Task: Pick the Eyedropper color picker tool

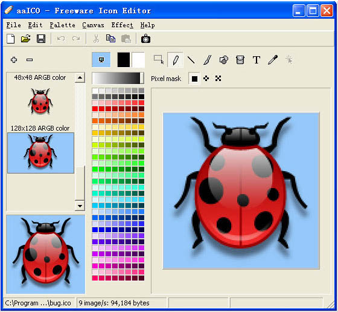Action: tap(273, 60)
